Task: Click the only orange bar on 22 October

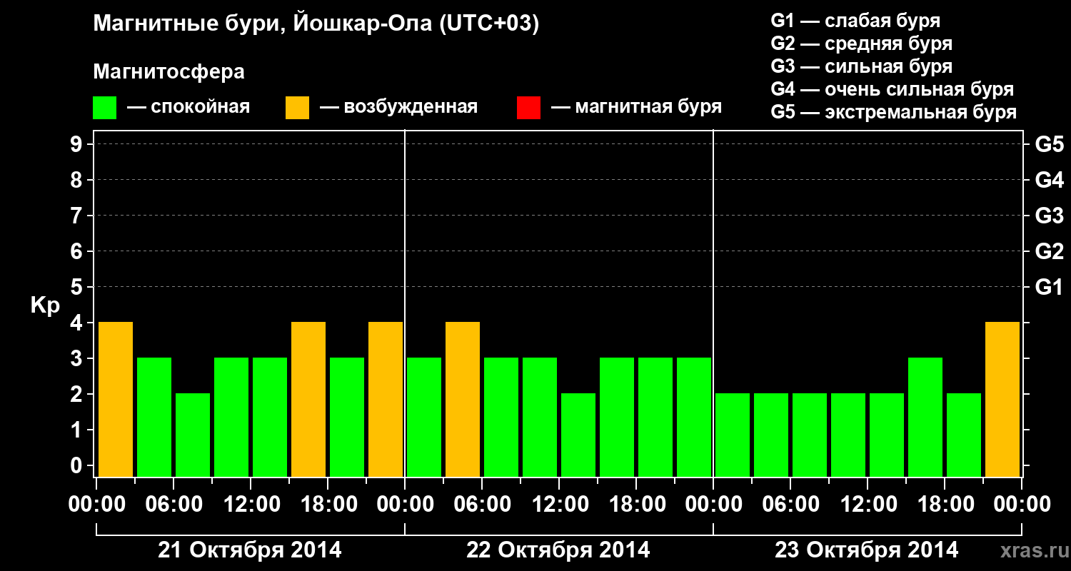Action: tap(463, 400)
